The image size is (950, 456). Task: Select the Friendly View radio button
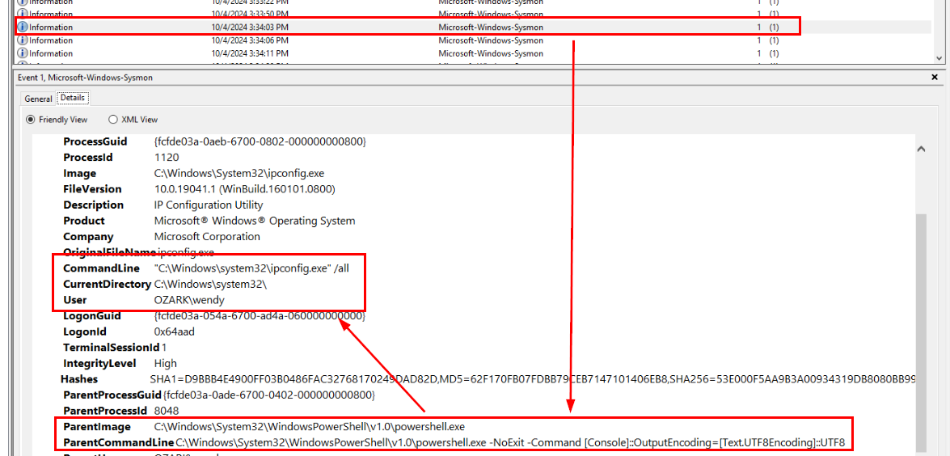point(30,120)
